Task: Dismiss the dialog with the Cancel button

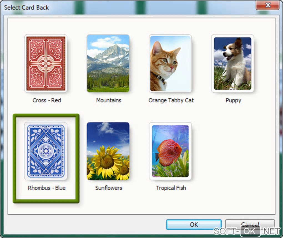Action: tap(250, 225)
